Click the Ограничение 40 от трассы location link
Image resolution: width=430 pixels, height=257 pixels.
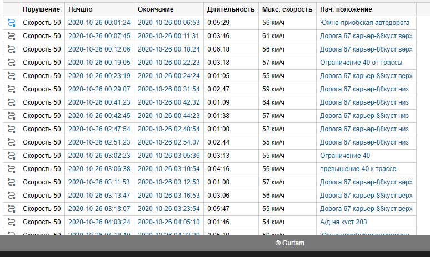pyautogui.click(x=361, y=63)
